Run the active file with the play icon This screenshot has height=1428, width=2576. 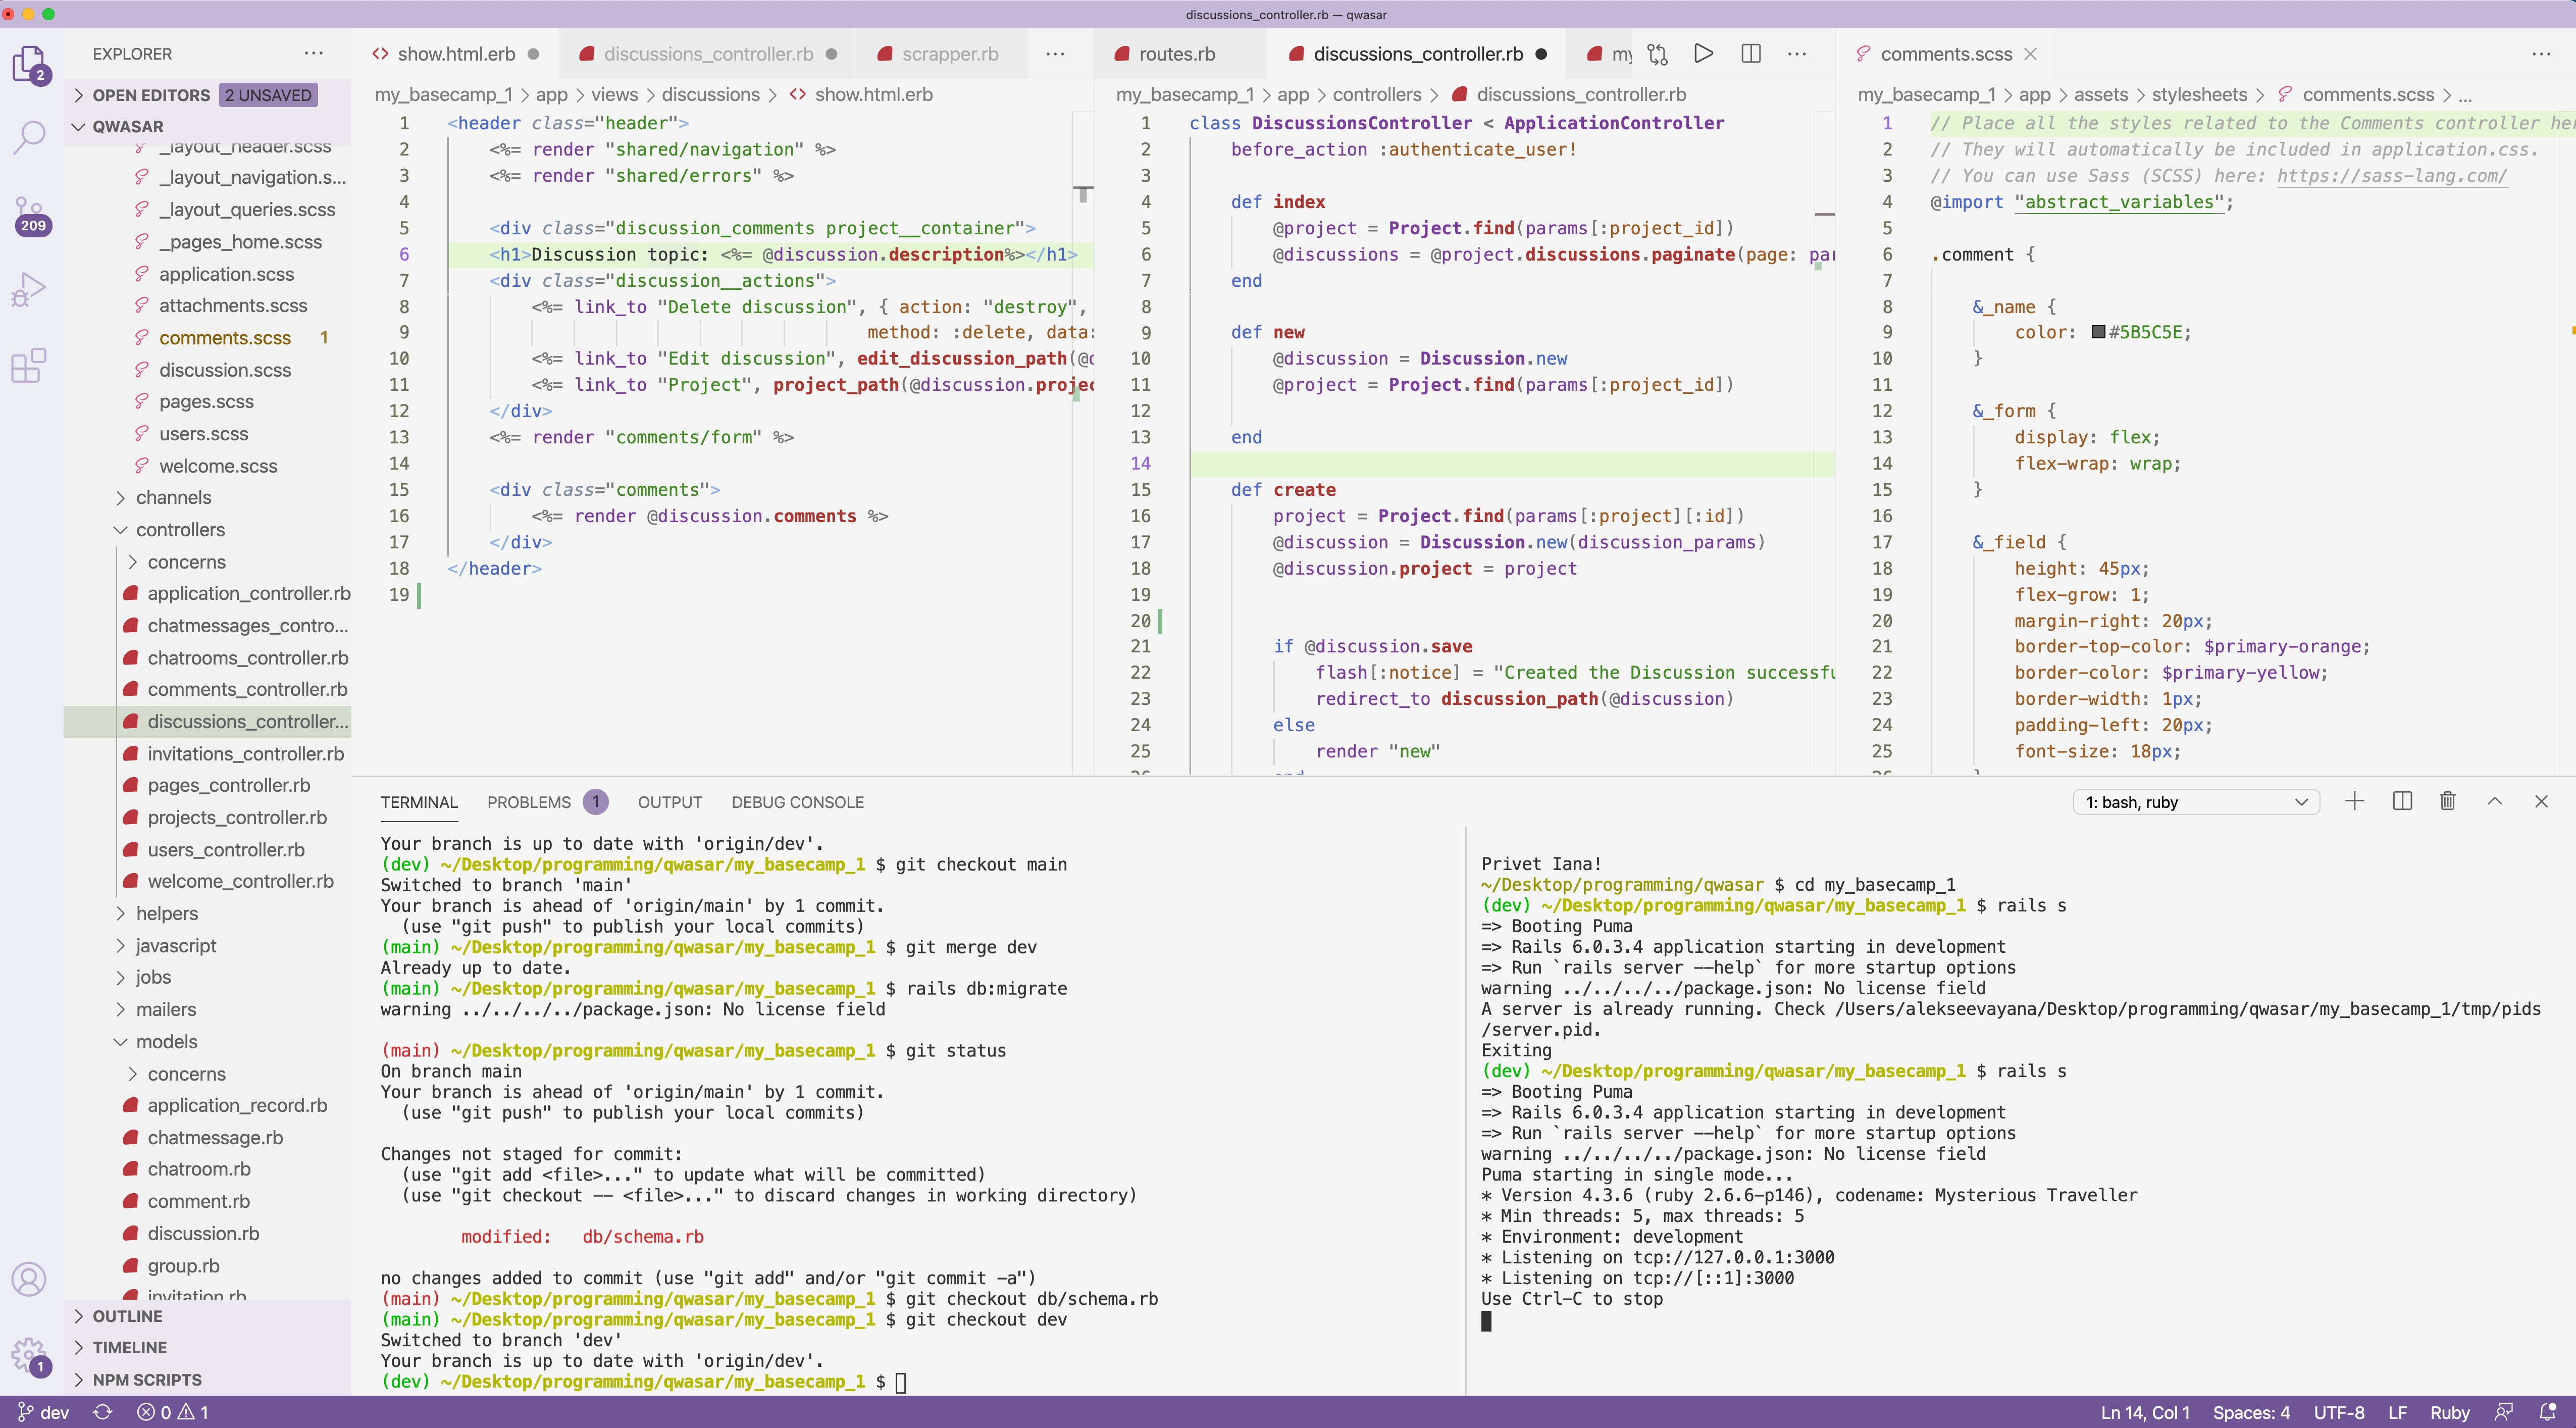pos(1704,54)
